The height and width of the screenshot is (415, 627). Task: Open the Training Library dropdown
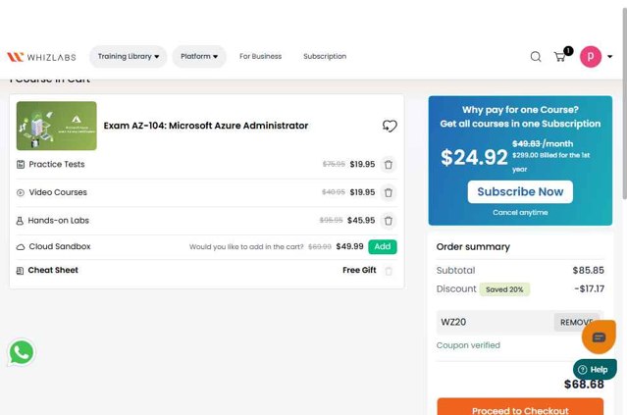pos(128,56)
